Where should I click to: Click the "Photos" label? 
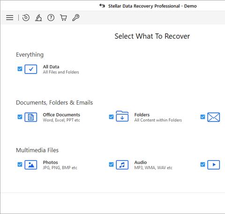click(50, 162)
